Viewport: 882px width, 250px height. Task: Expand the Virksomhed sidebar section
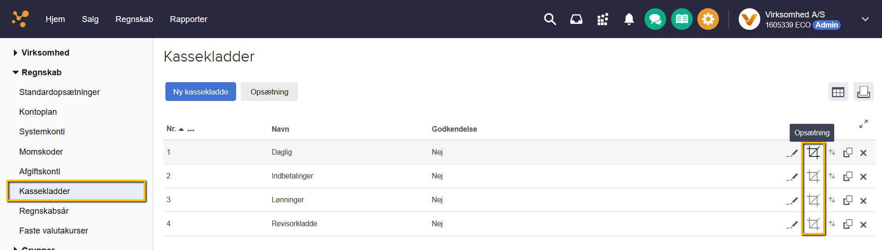click(x=16, y=53)
